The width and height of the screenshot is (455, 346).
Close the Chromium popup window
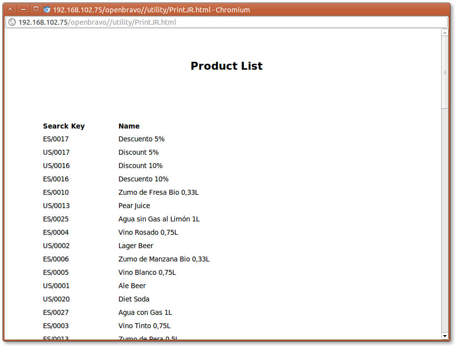10,9
